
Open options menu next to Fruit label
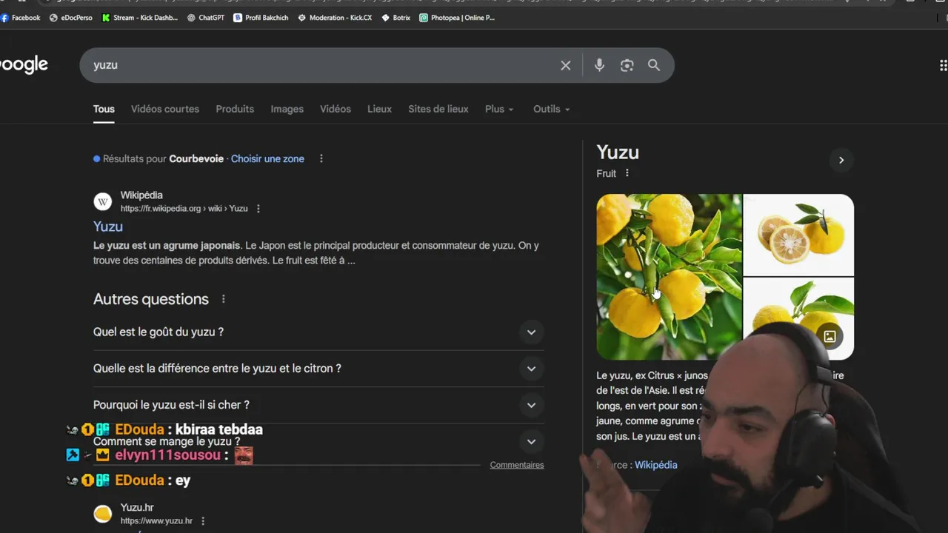click(627, 173)
